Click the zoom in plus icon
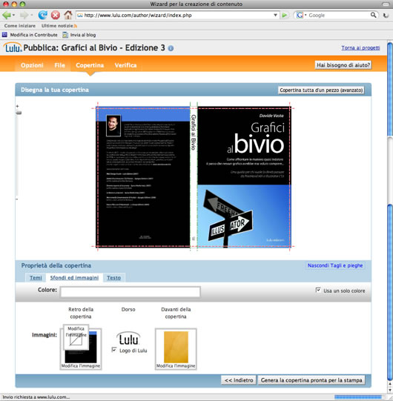 click(17, 106)
